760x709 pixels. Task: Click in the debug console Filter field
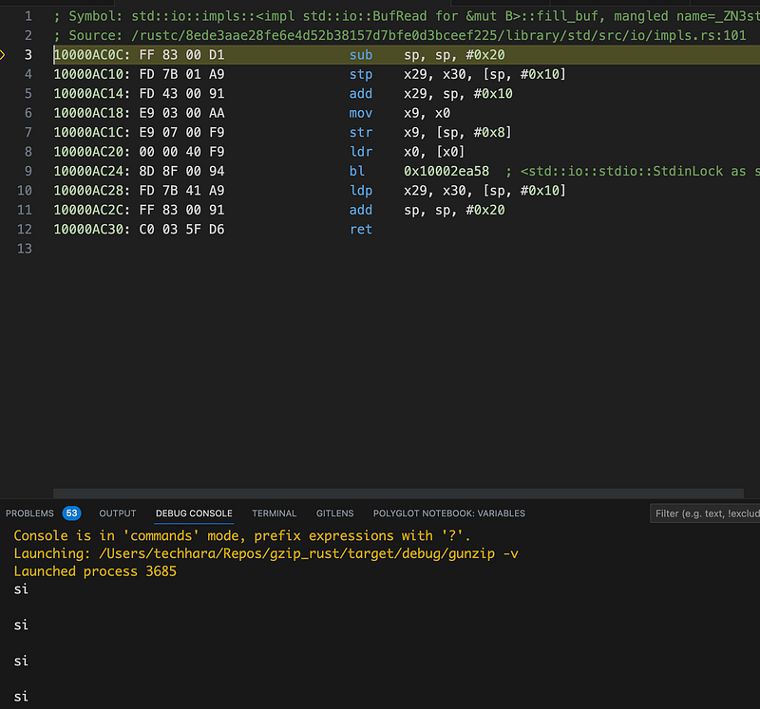click(706, 513)
